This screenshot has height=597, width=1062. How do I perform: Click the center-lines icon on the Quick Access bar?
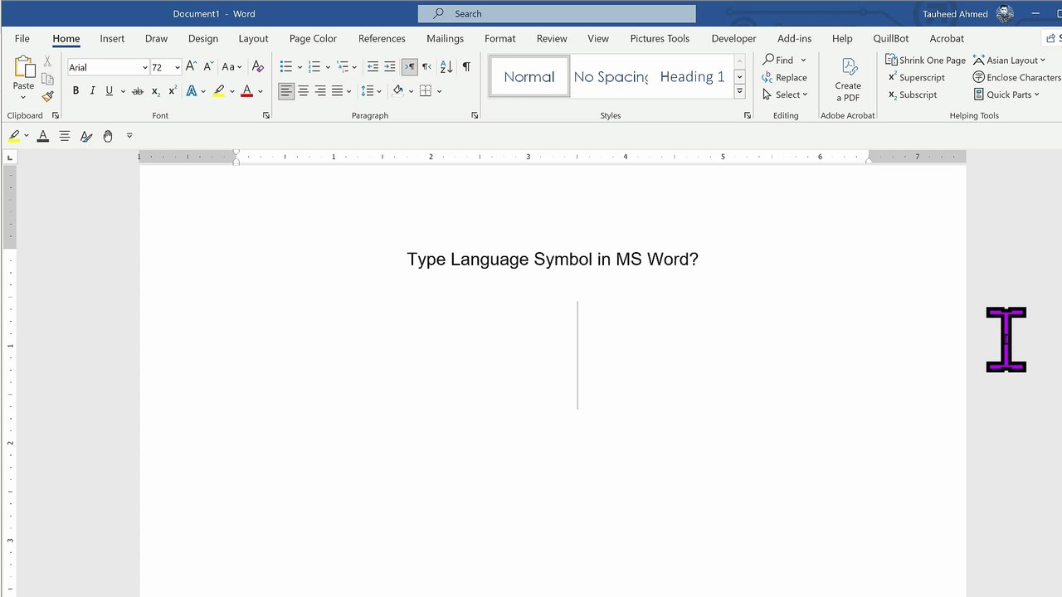point(64,135)
